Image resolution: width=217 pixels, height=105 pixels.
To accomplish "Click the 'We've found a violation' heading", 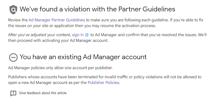I will coord(97,9).
